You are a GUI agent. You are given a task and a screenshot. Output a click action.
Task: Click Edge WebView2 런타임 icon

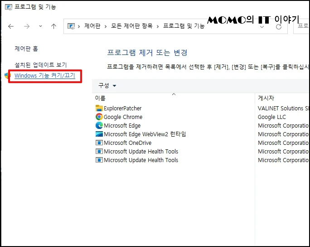click(99, 134)
